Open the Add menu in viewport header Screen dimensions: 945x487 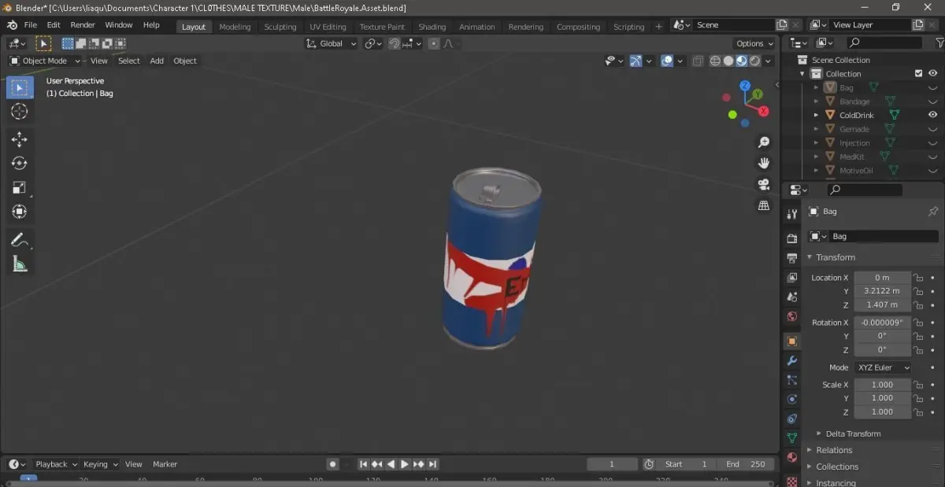tap(157, 61)
